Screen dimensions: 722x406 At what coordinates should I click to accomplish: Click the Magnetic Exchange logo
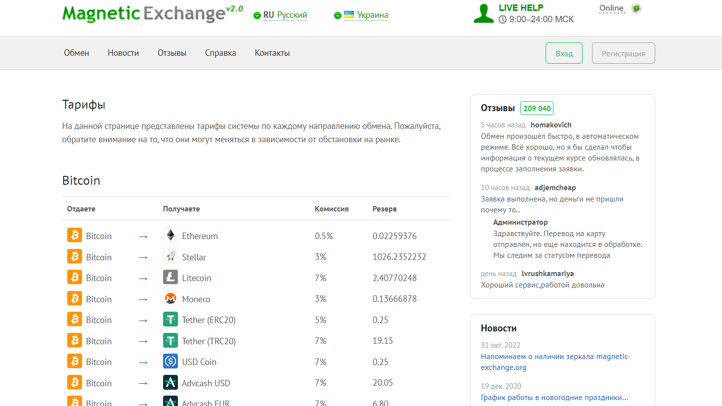click(153, 13)
